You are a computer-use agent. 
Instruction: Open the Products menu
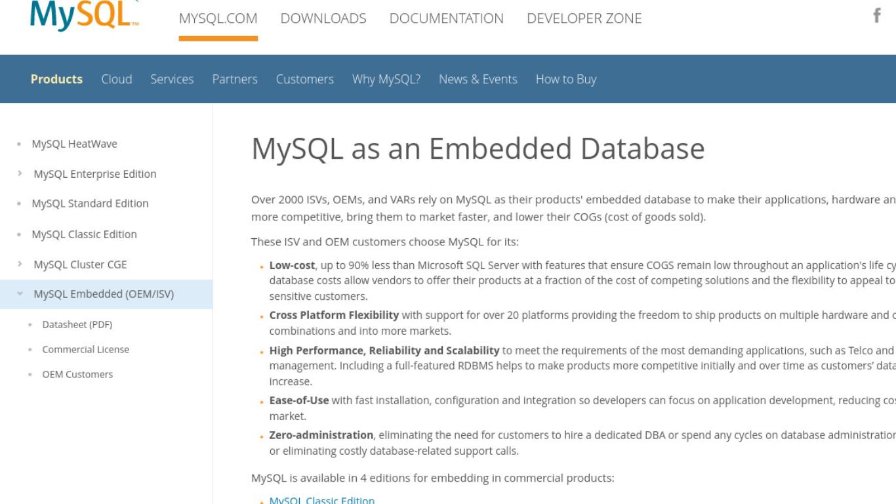point(56,79)
